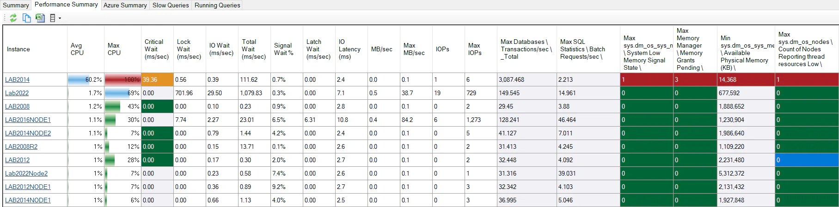The image size is (839, 207).
Task: Click the Max MB/sec column header
Action: click(416, 49)
